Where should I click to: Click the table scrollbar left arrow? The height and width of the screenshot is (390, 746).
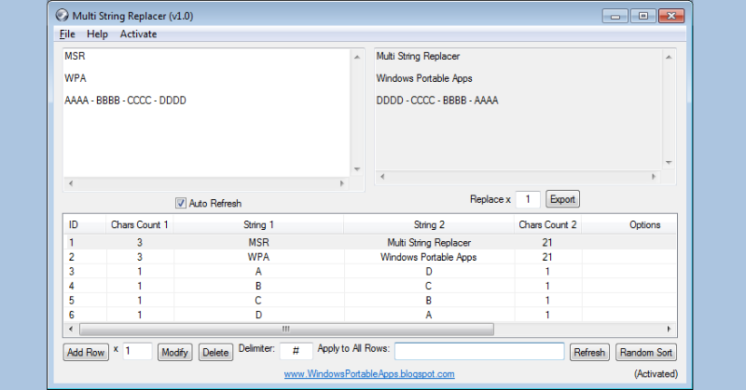(x=71, y=329)
